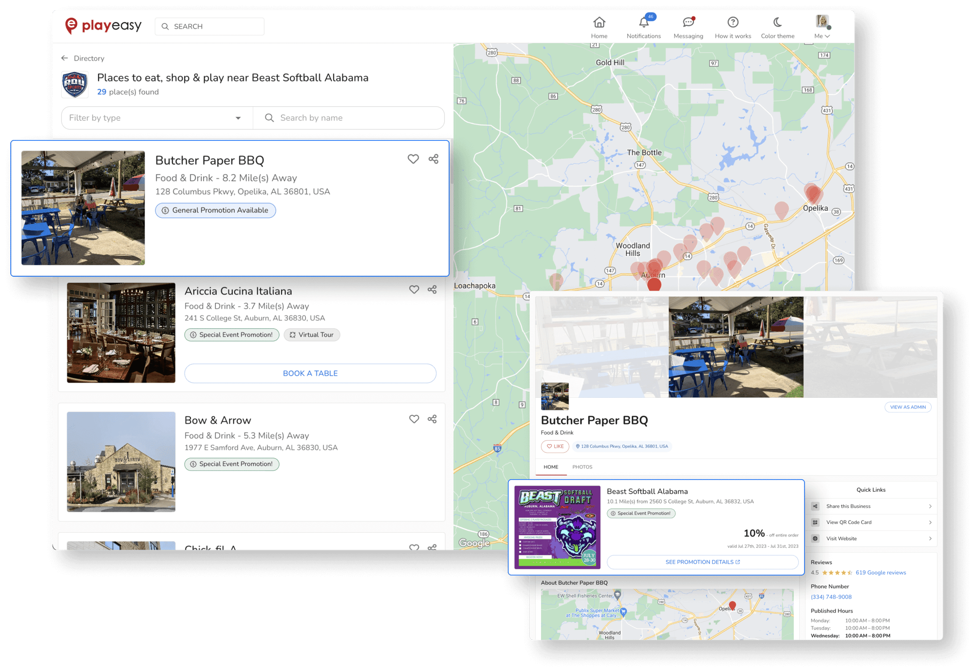The height and width of the screenshot is (671, 974).
Task: Click business profile small thumbnail image
Action: [555, 396]
